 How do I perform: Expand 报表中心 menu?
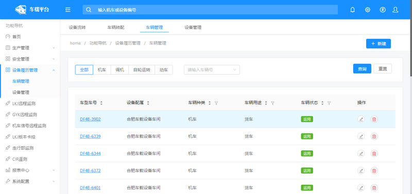point(30,170)
